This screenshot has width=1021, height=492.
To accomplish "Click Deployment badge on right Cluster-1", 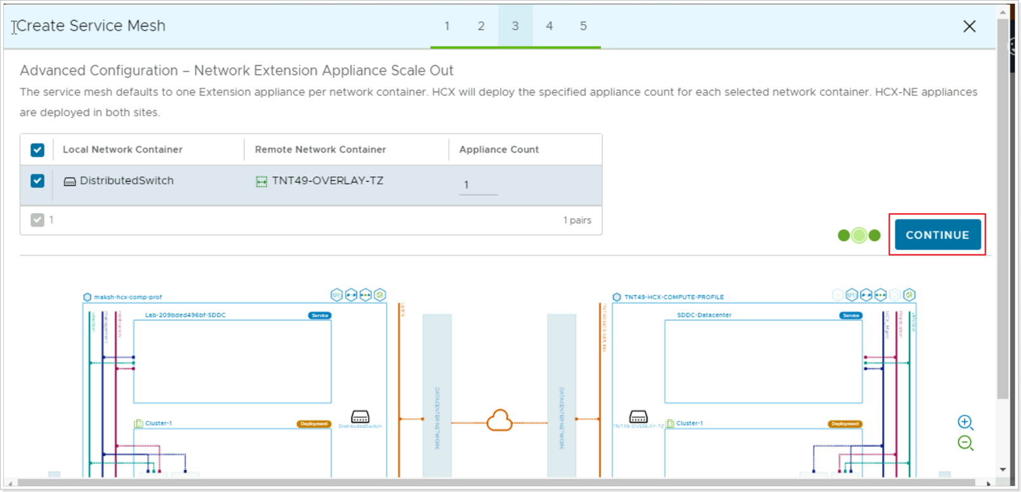I will pyautogui.click(x=845, y=424).
